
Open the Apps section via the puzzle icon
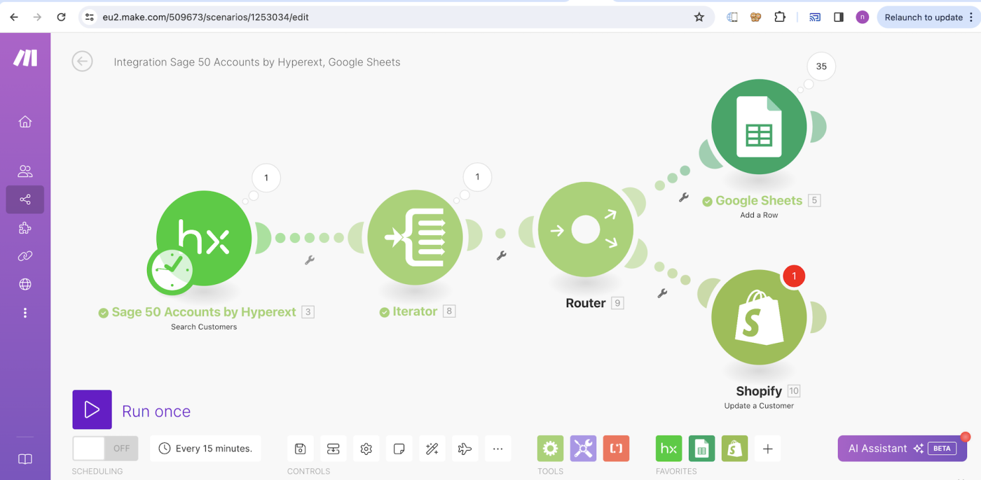pyautogui.click(x=25, y=227)
